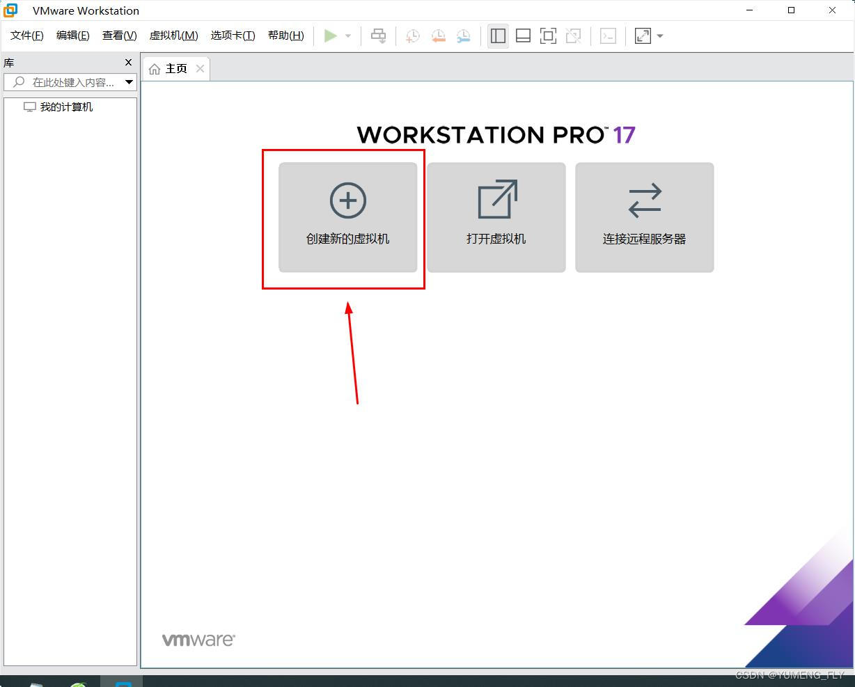
Task: Click the VMware icon on the taskbar
Action: pyautogui.click(x=123, y=683)
